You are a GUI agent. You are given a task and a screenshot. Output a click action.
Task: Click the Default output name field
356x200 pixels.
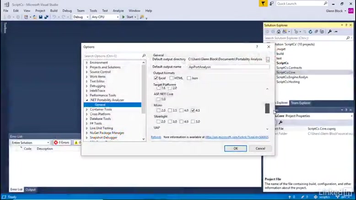coord(228,67)
